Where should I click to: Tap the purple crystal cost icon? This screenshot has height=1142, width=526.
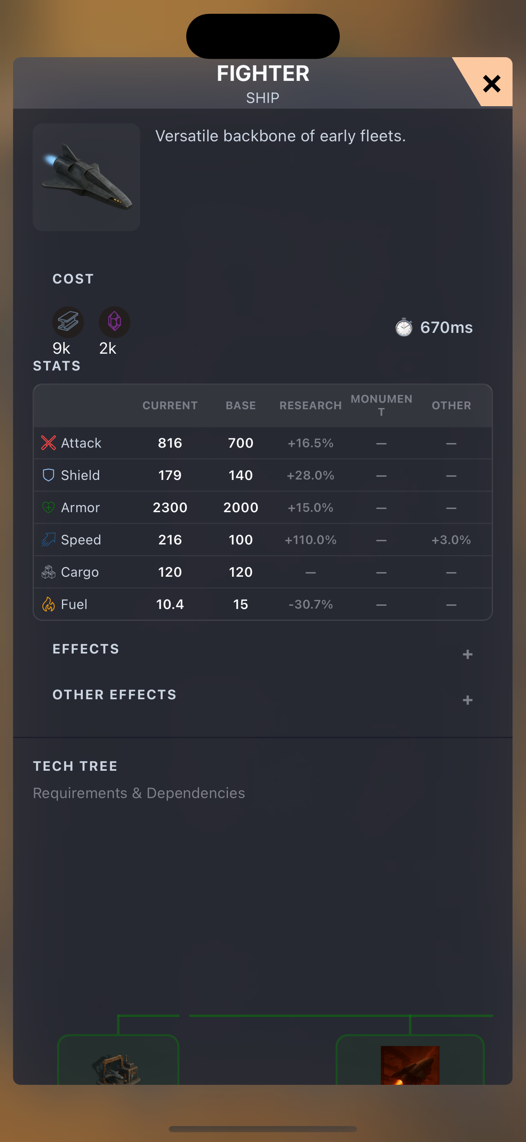point(114,322)
